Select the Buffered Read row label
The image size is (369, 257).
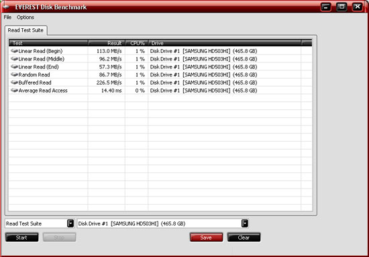pyautogui.click(x=35, y=83)
